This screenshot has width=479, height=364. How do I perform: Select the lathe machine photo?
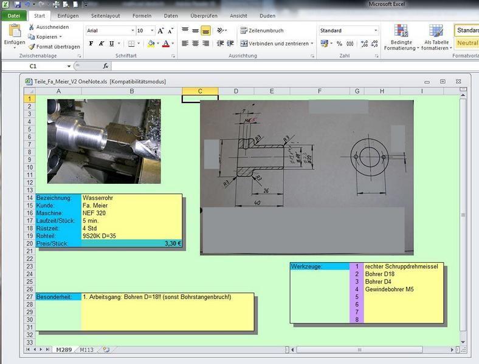(x=104, y=141)
